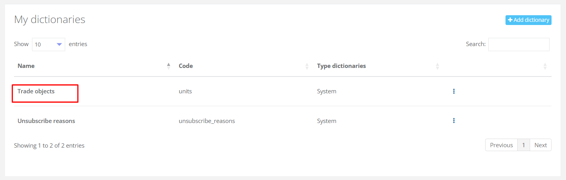Click the Add dictionary button
The height and width of the screenshot is (180, 566).
click(x=528, y=20)
